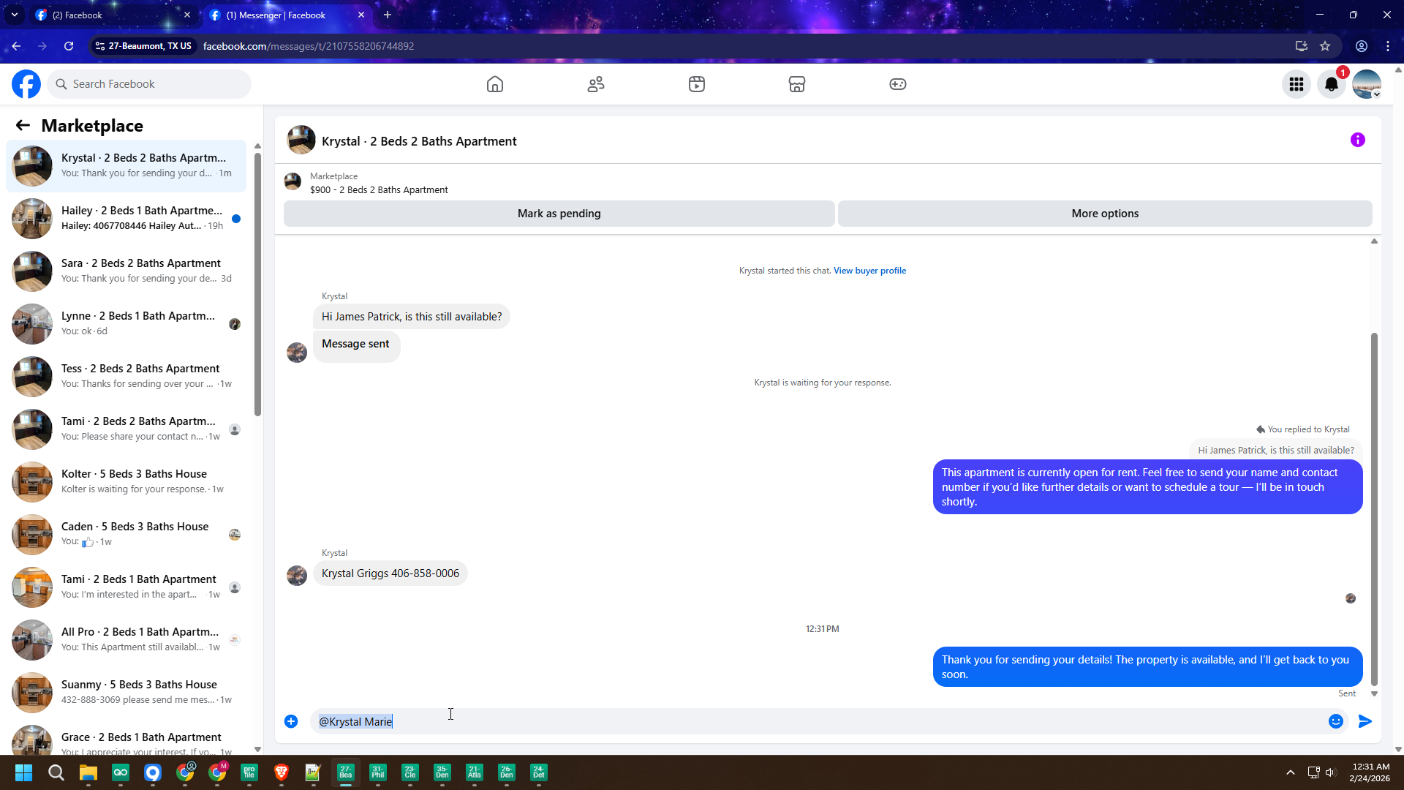Image resolution: width=1404 pixels, height=790 pixels.
Task: Click the Search Facebook field
Action: (150, 84)
